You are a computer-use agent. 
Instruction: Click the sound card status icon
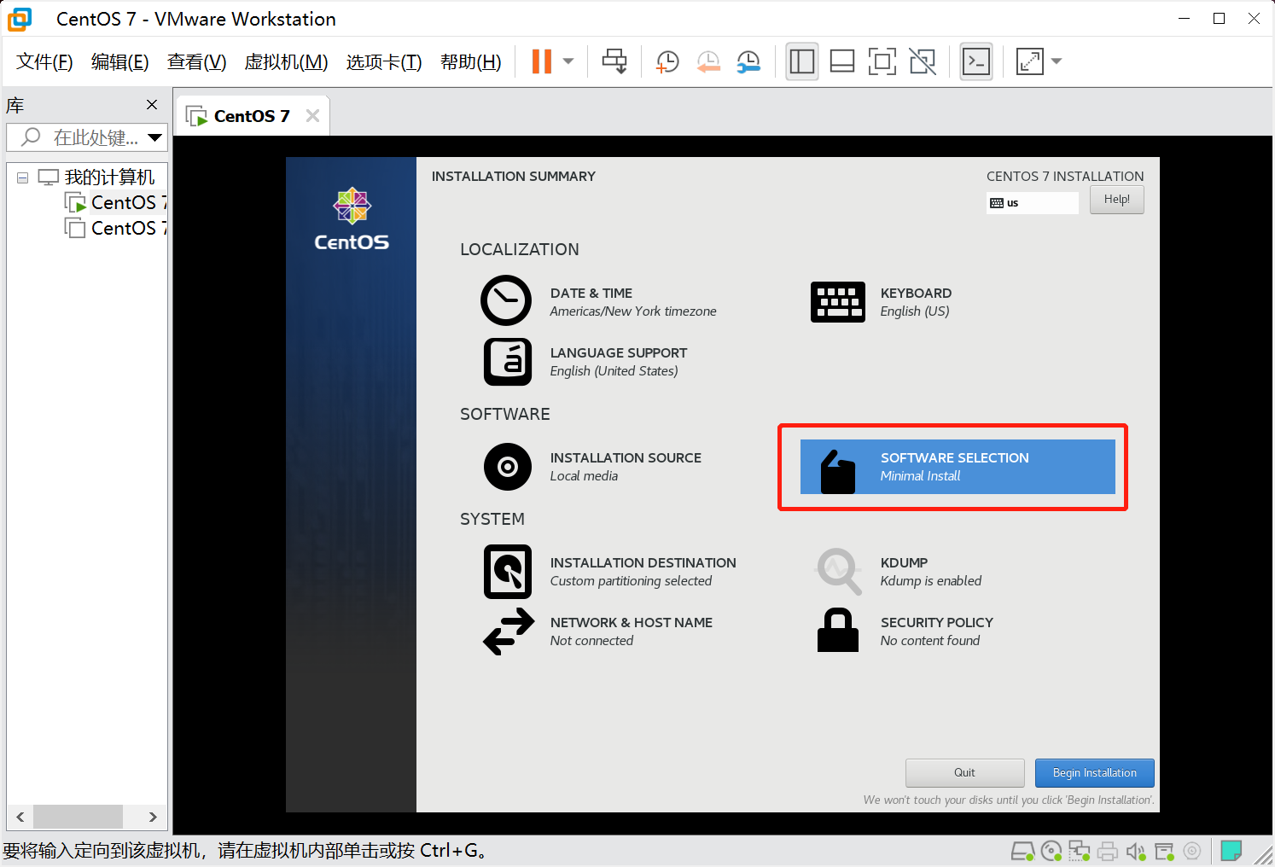click(1136, 851)
